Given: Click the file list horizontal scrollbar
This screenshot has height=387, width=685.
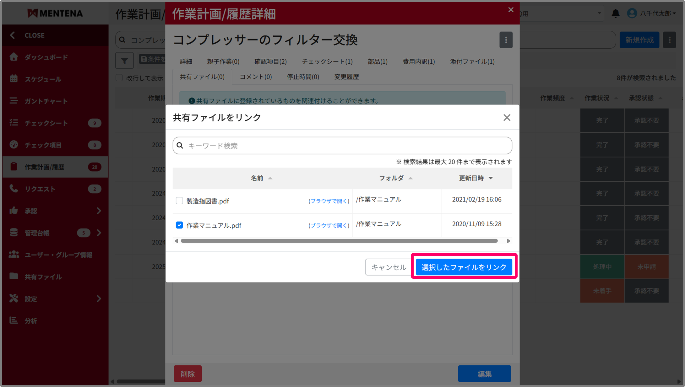Looking at the screenshot, I should (339, 241).
